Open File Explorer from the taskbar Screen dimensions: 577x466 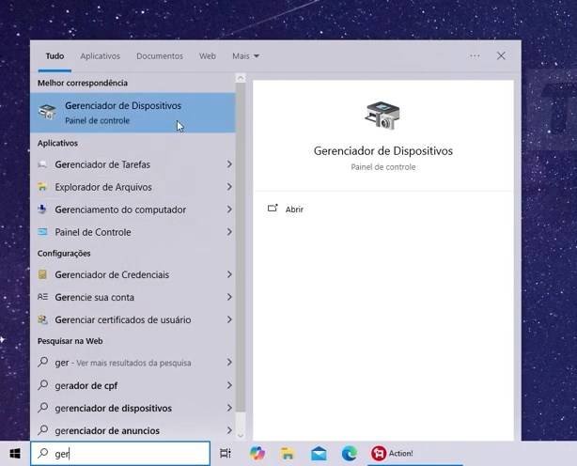(x=288, y=454)
